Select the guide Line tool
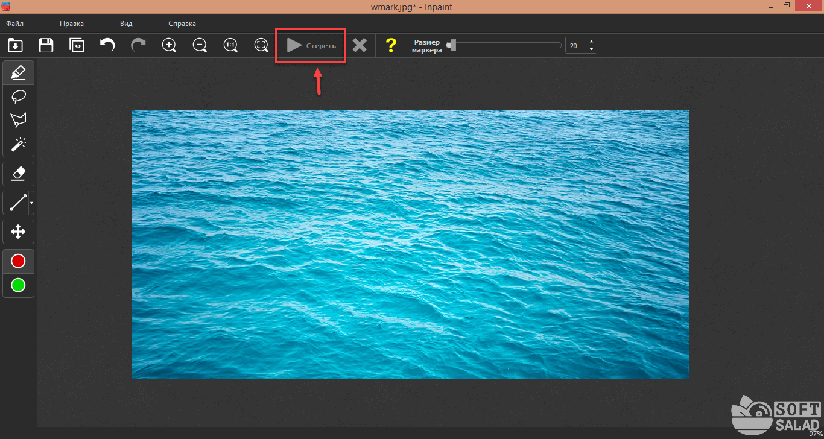Screen dimensions: 824x439 16,203
